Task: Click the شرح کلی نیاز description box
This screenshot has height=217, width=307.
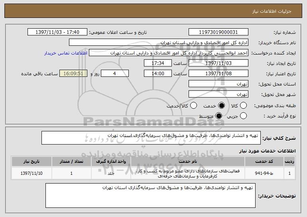Action: (151, 138)
